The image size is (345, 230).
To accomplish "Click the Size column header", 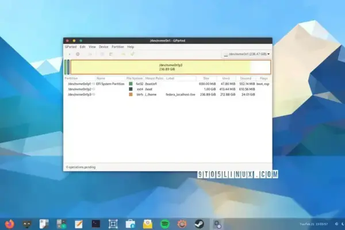I will click(206, 78).
